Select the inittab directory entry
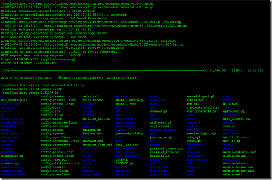272x180 pixels. [x=122, y=97]
